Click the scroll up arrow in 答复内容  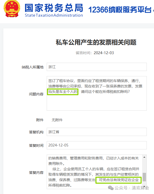(144, 157)
